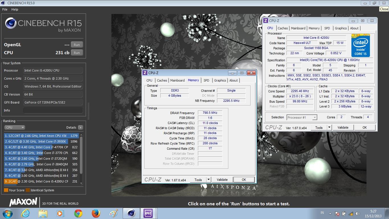The width and height of the screenshot is (389, 219).
Task: Switch to Mainboard tab in CPU-Z processor window
Action: pyautogui.click(x=298, y=28)
